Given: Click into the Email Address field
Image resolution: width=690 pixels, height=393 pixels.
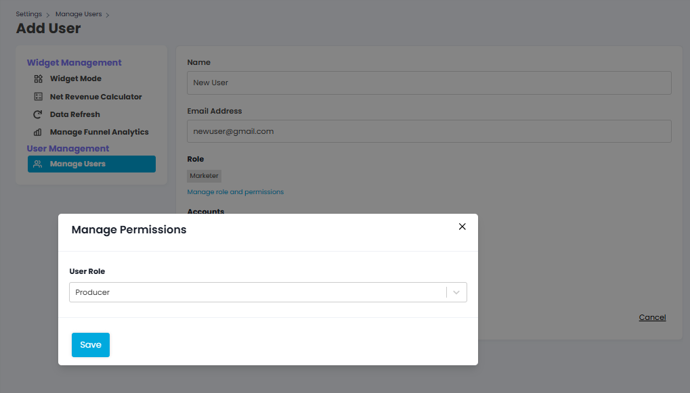Looking at the screenshot, I should click(x=429, y=131).
